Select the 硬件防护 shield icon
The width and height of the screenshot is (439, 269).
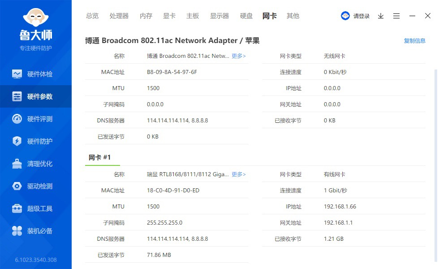[17, 141]
